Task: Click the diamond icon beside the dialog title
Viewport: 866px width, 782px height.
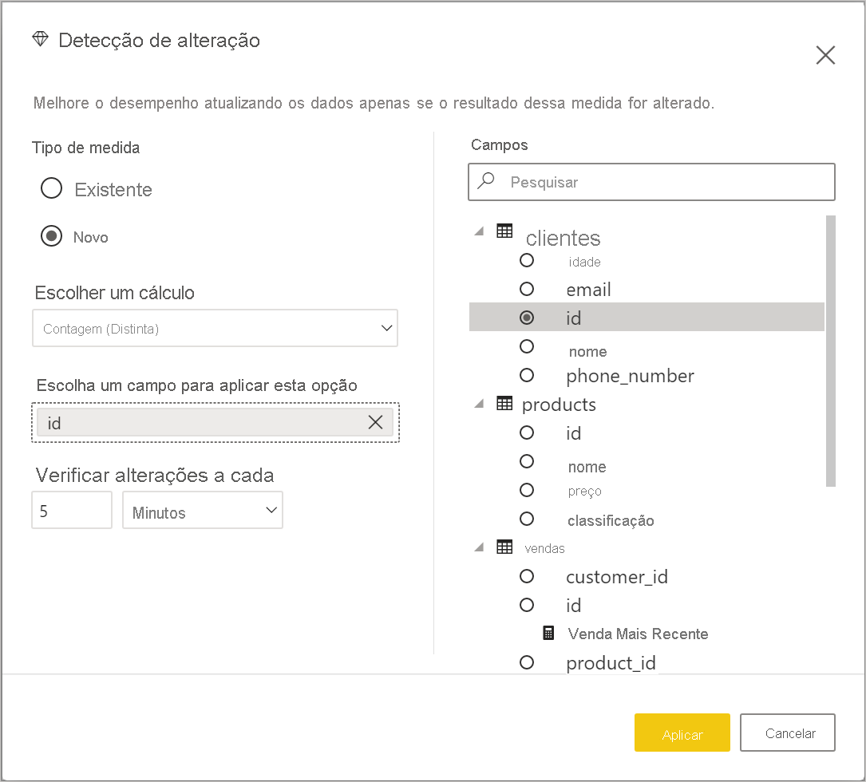Action: coord(40,40)
